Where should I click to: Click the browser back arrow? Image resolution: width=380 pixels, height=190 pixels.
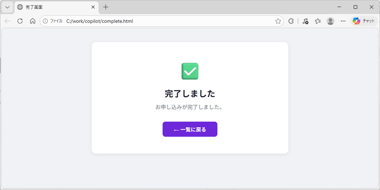pyautogui.click(x=7, y=21)
